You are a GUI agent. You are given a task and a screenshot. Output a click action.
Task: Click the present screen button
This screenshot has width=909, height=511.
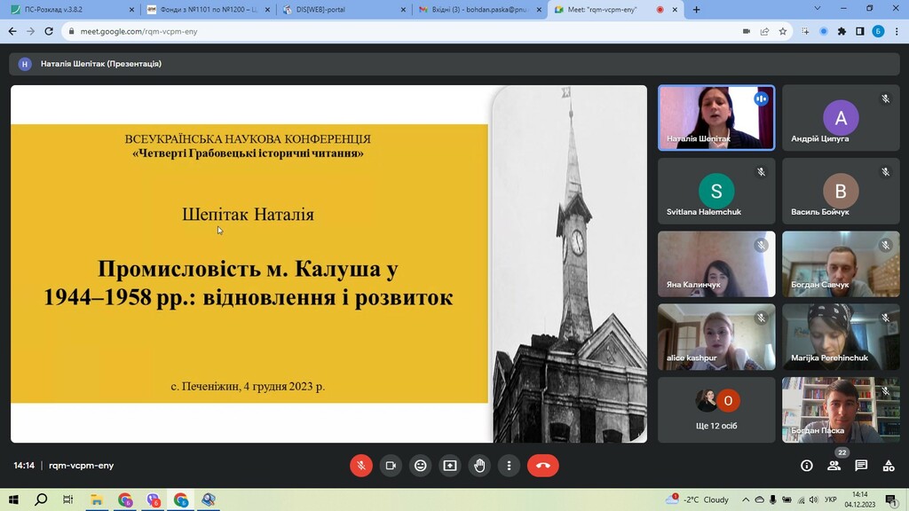pyautogui.click(x=450, y=466)
